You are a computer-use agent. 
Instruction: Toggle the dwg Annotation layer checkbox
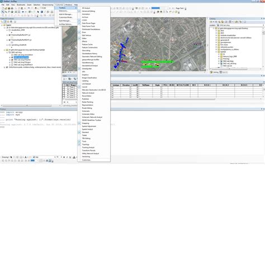(x=12, y=55)
